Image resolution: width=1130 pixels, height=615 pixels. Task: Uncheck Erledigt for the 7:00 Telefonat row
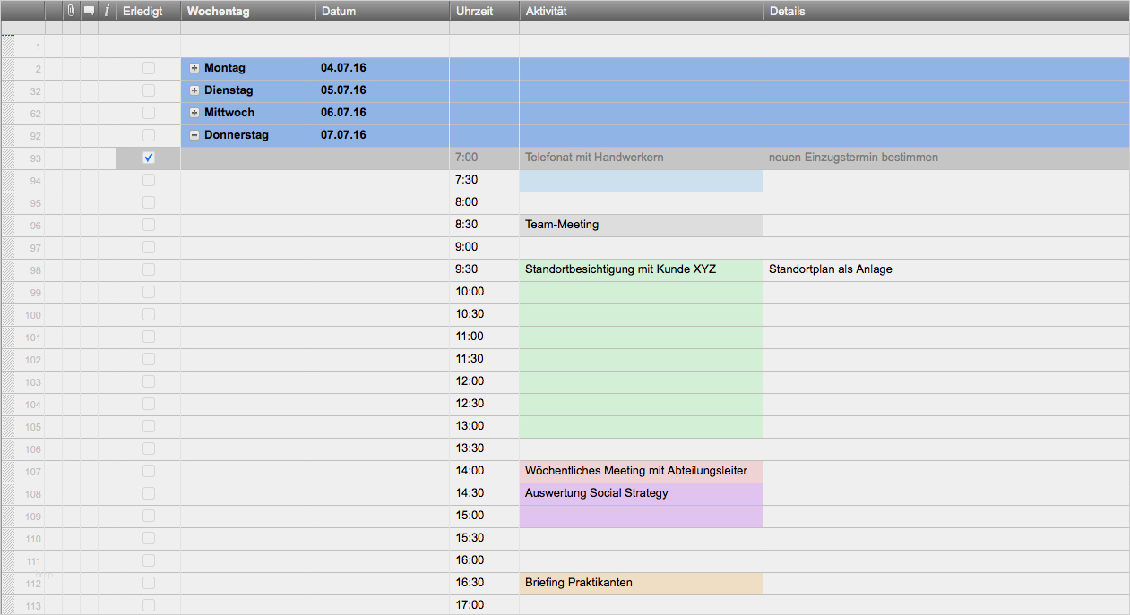tap(149, 158)
